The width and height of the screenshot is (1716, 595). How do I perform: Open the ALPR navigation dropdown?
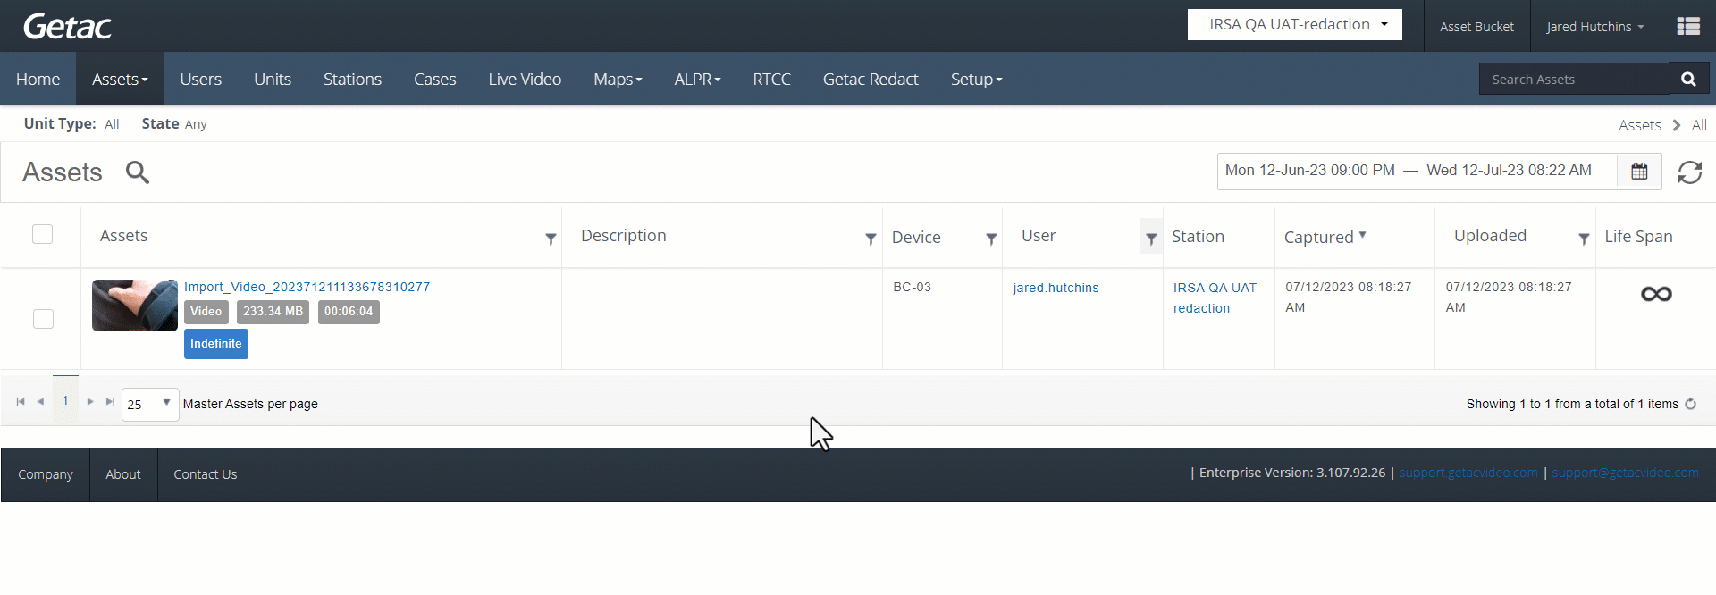click(x=697, y=79)
